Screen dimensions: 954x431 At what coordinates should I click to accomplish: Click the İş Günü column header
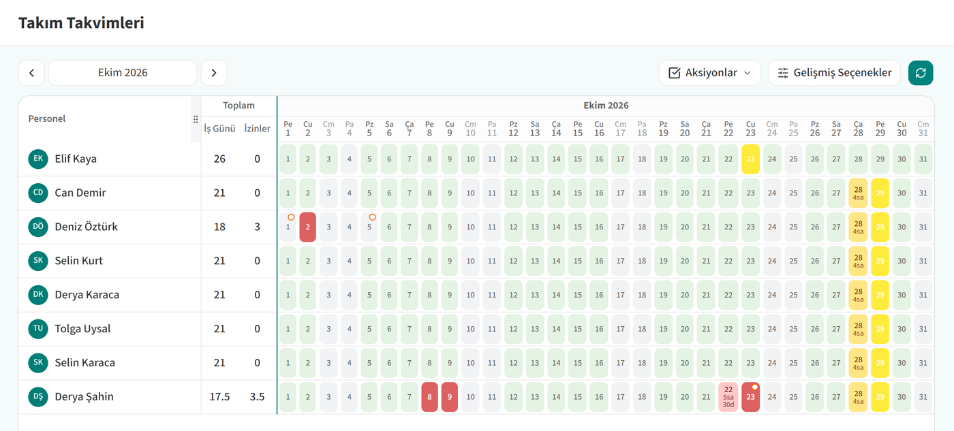(x=219, y=129)
